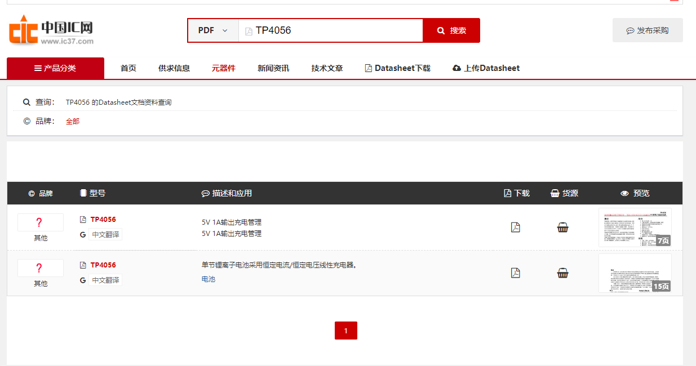Open the 技术文章 nav item
The height and width of the screenshot is (366, 696).
(327, 68)
